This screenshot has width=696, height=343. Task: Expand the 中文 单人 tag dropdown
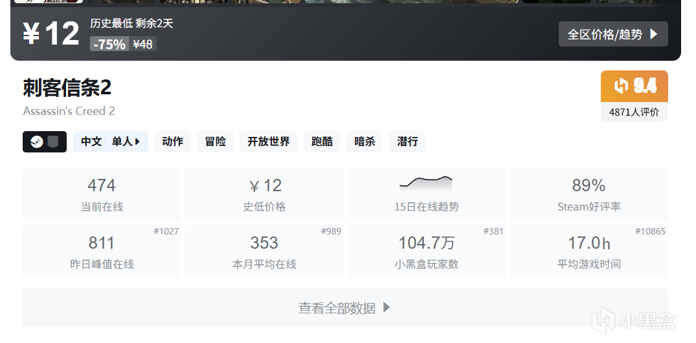pyautogui.click(x=111, y=141)
